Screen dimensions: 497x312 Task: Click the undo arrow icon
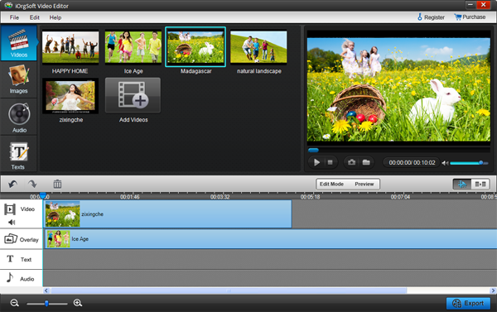(x=12, y=184)
